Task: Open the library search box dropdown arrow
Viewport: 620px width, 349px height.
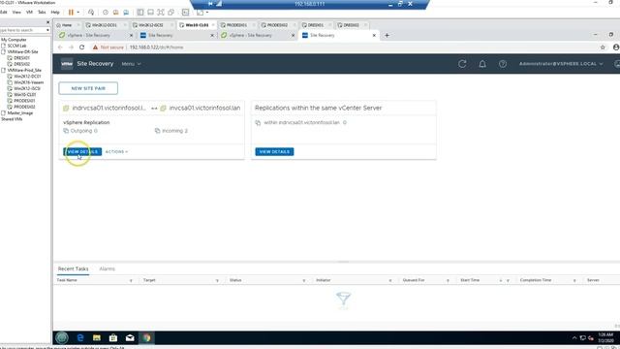Action: tap(47, 30)
